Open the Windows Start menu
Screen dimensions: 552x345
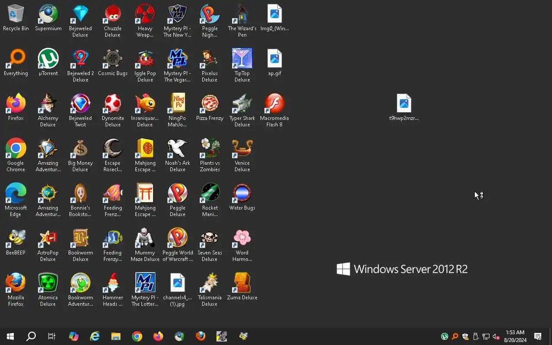pos(10,336)
